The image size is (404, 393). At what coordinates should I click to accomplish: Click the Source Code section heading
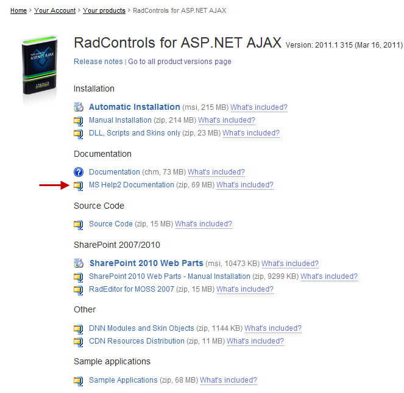click(99, 206)
